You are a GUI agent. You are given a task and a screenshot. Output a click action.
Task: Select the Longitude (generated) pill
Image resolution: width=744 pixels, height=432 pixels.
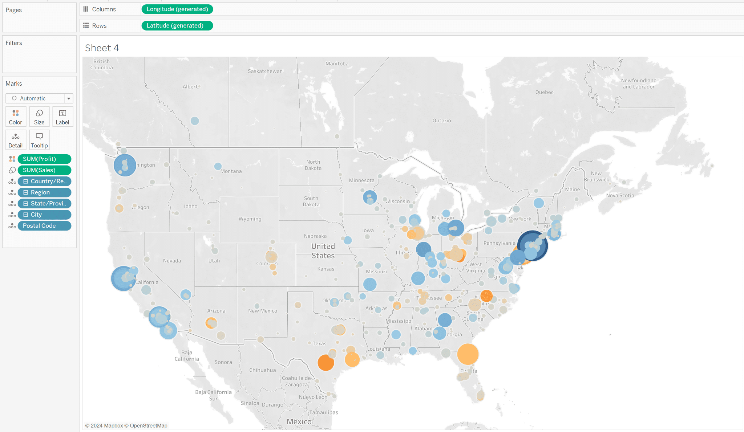(177, 9)
